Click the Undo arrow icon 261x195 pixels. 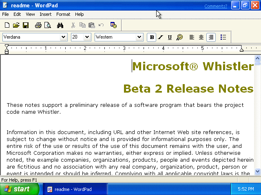101,25
